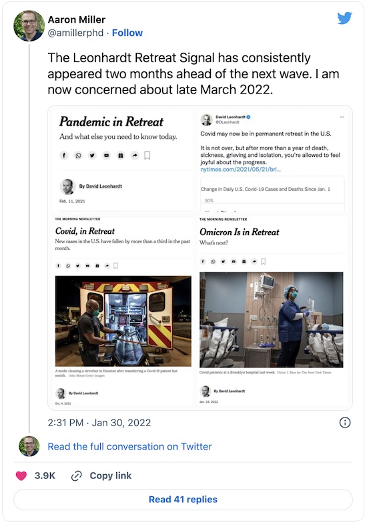Image resolution: width=367 pixels, height=525 pixels.
Task: Read the full conversation on Twitter
Action: [129, 446]
